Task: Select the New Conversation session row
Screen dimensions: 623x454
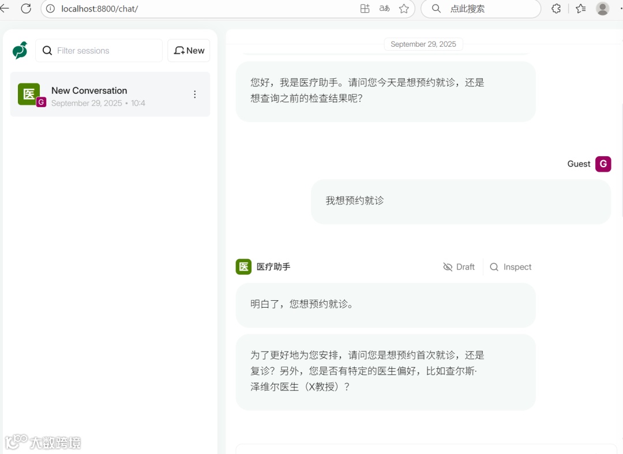Action: click(110, 94)
